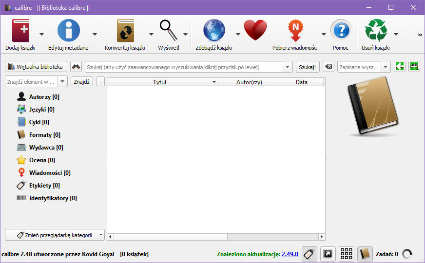The height and width of the screenshot is (263, 425).
Task: Click the Dodaj książki (add books) icon
Action: 20,30
